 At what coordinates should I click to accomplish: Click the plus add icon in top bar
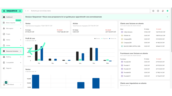tap(153, 11)
